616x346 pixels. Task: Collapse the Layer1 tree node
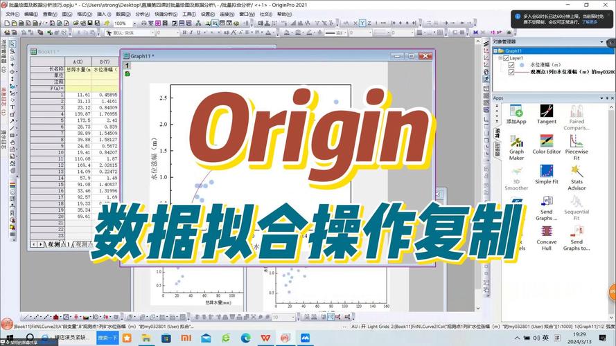click(x=500, y=58)
